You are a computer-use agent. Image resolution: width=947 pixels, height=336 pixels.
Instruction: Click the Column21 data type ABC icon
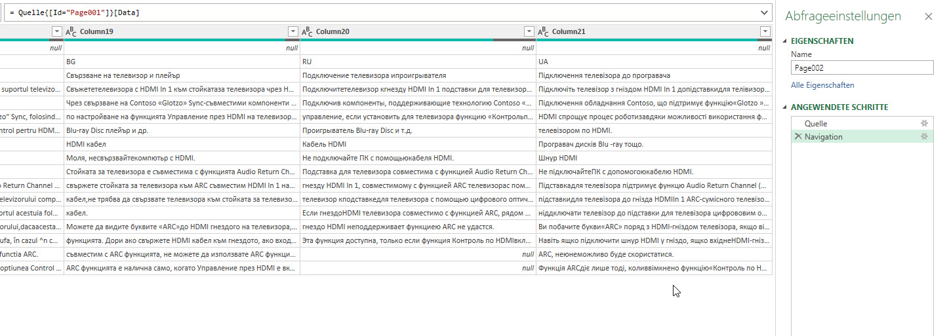coord(544,31)
